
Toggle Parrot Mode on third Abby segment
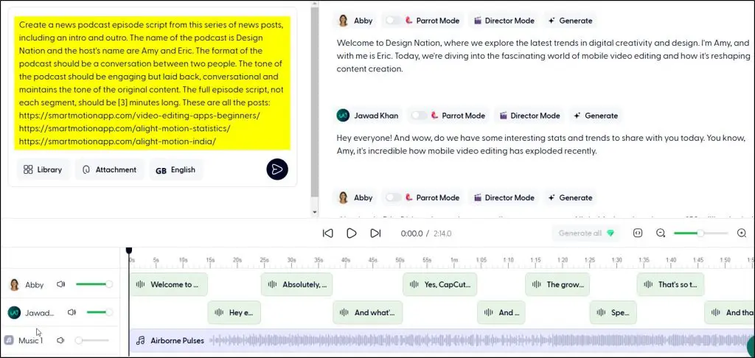(394, 197)
